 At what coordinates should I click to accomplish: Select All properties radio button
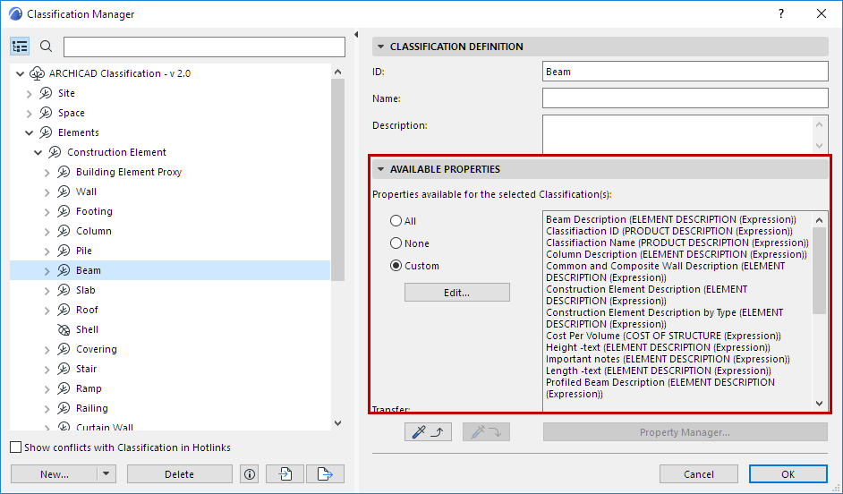[396, 220]
